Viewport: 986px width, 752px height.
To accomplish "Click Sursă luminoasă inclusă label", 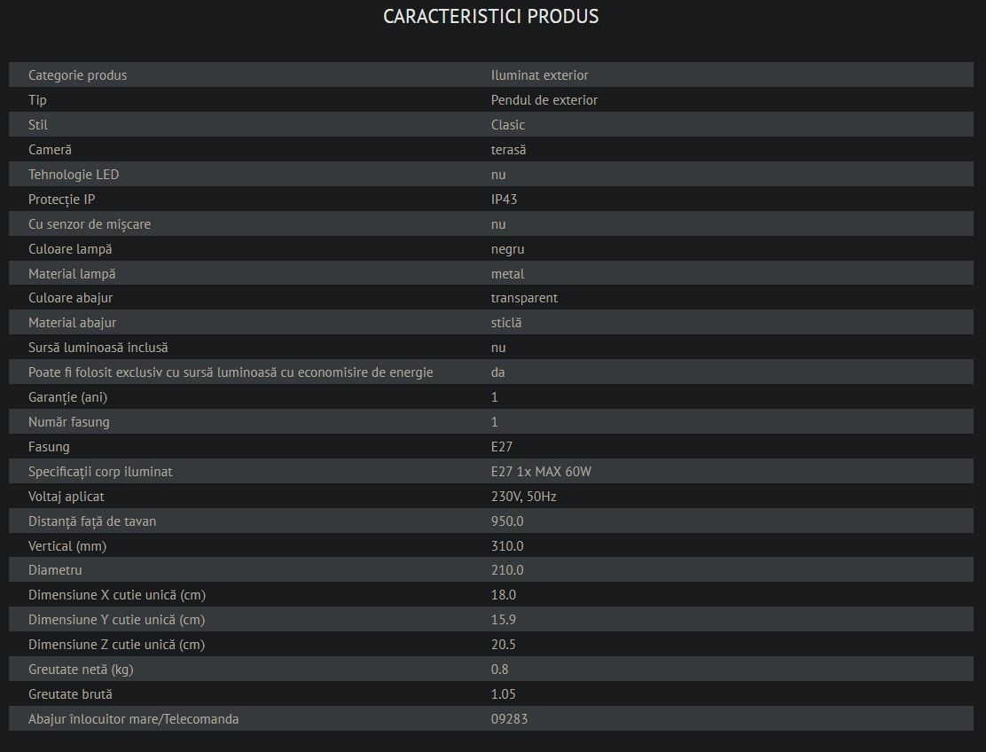I will 98,348.
